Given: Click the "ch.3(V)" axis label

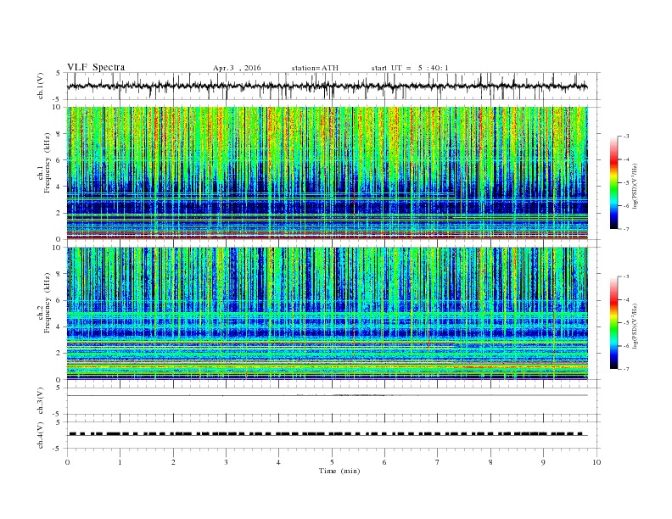Looking at the screenshot, I should pos(41,401).
